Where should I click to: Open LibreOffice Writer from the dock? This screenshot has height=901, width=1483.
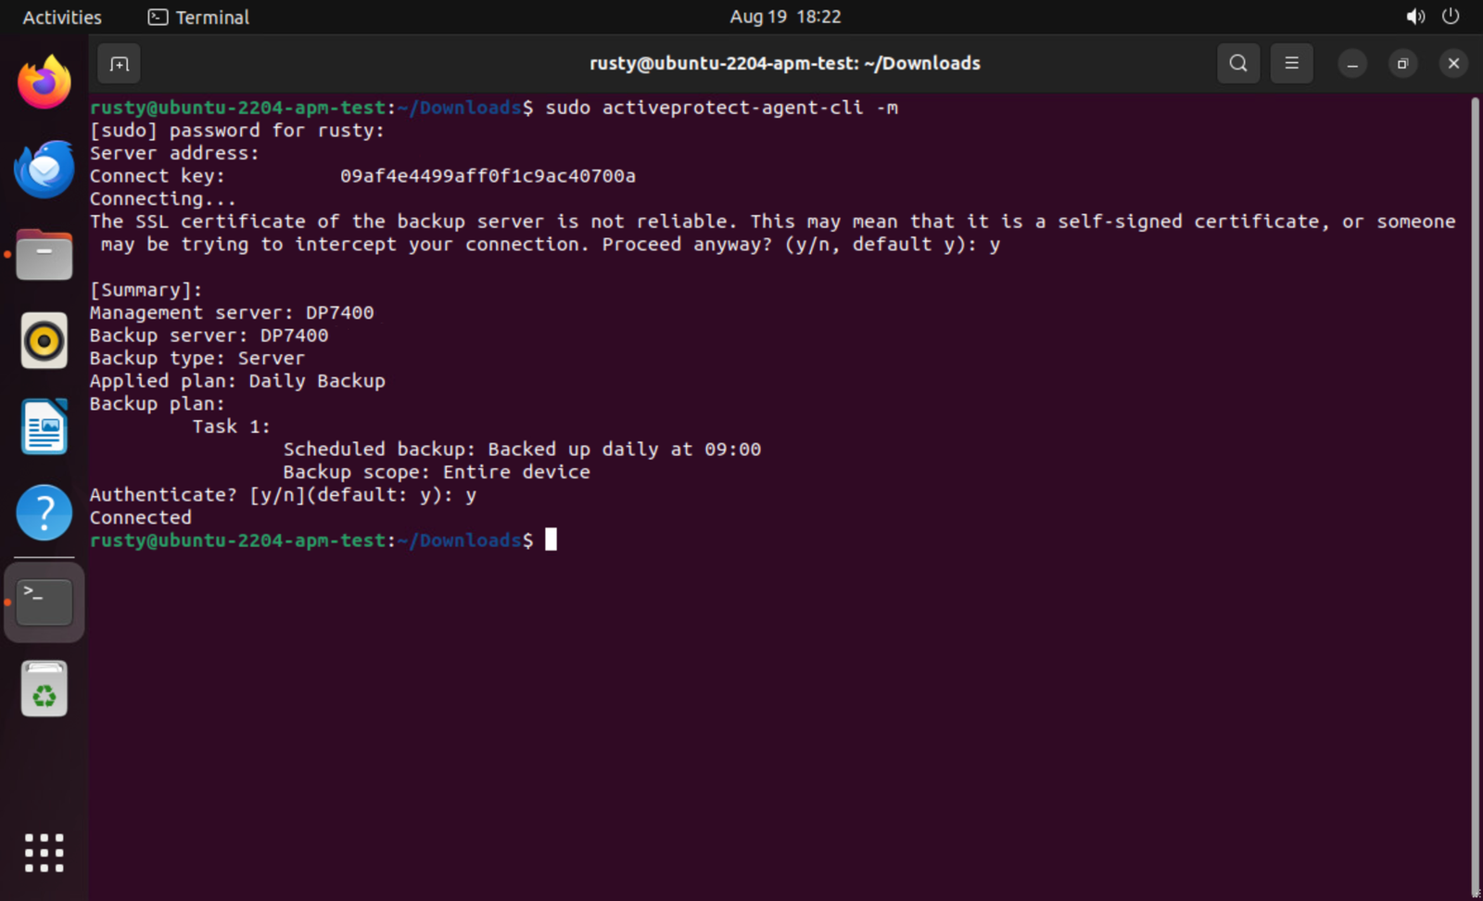[44, 426]
